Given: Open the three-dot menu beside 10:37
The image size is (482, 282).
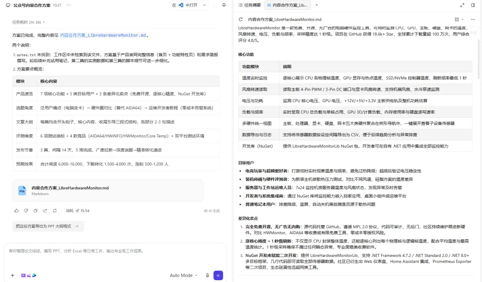Looking at the screenshot, I should 68,5.
